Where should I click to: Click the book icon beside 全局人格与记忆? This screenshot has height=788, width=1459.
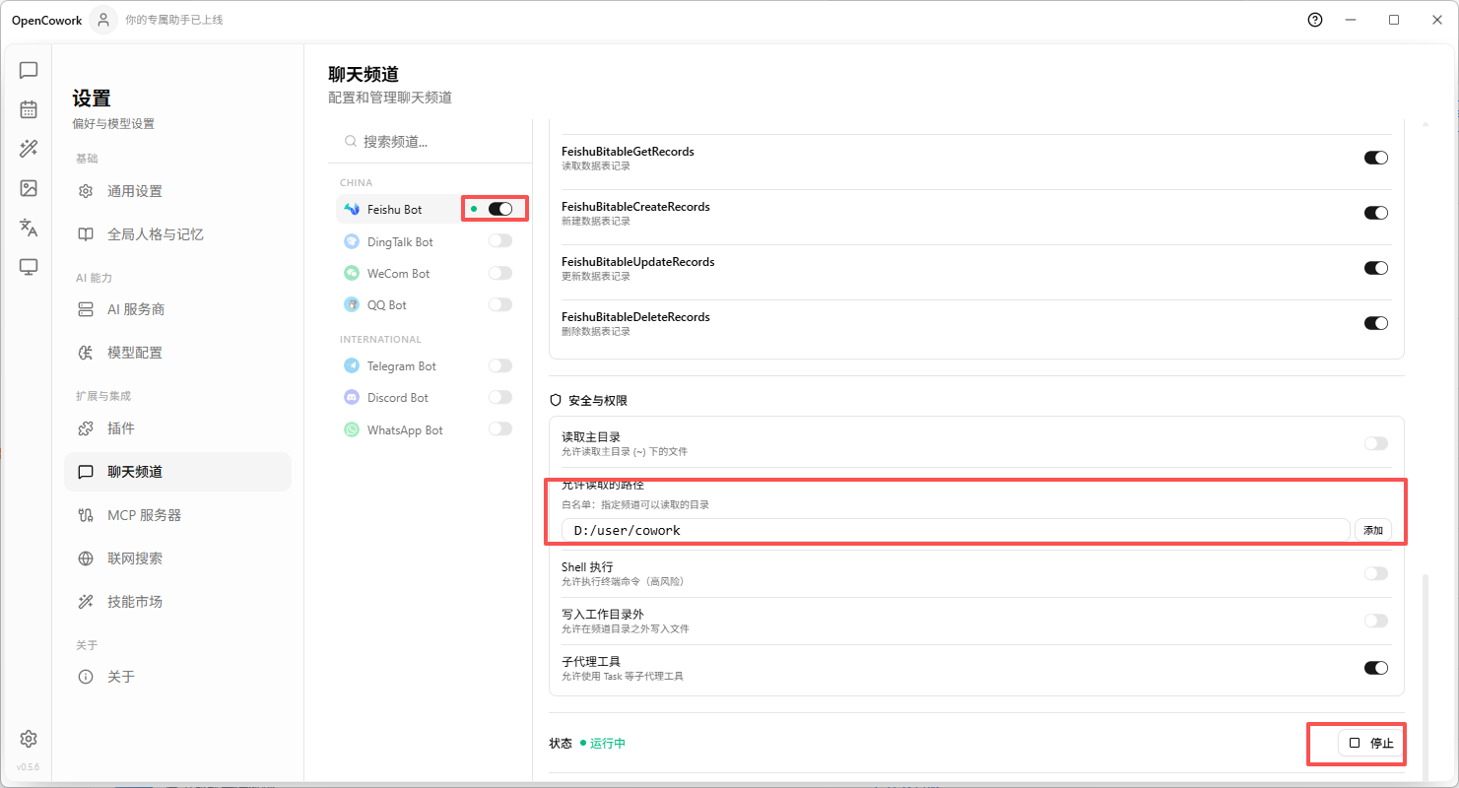pyautogui.click(x=86, y=234)
